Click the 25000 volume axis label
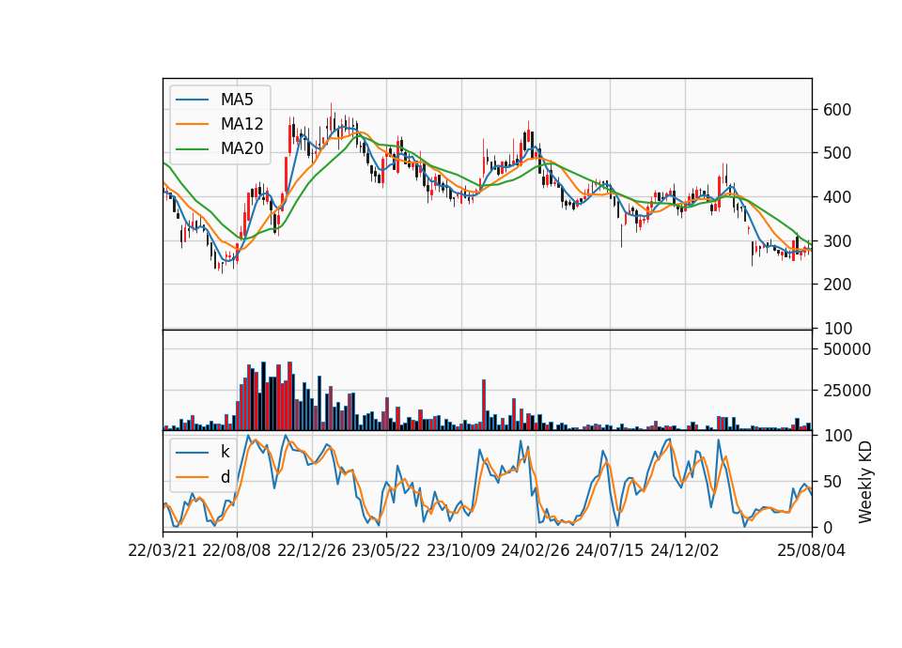Viewport: 902px width, 648px height. coord(847,391)
